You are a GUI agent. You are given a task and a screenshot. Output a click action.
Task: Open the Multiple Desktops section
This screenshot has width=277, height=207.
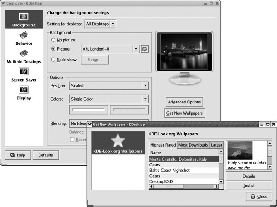tap(24, 57)
